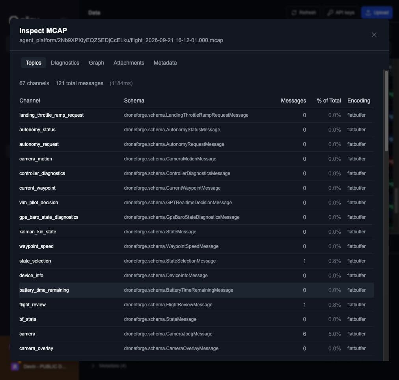Select the landing_throttle_ramp_request channel row
This screenshot has height=380, width=399.
196,115
